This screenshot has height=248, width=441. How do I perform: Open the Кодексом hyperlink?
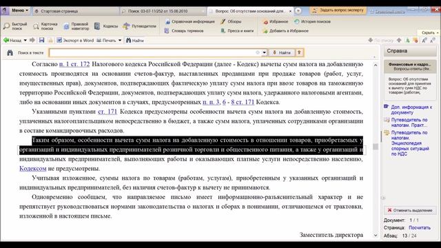pyautogui.click(x=32, y=169)
